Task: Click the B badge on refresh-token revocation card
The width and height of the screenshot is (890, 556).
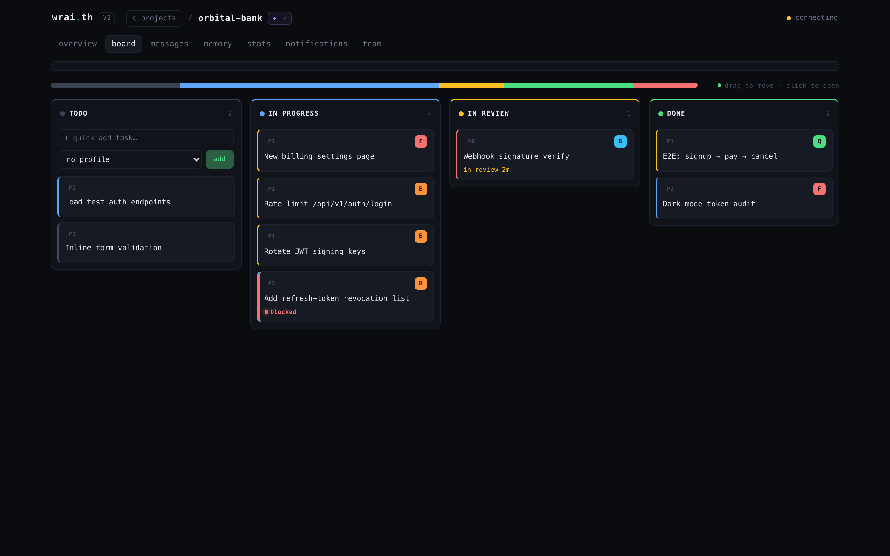Action: tap(421, 284)
